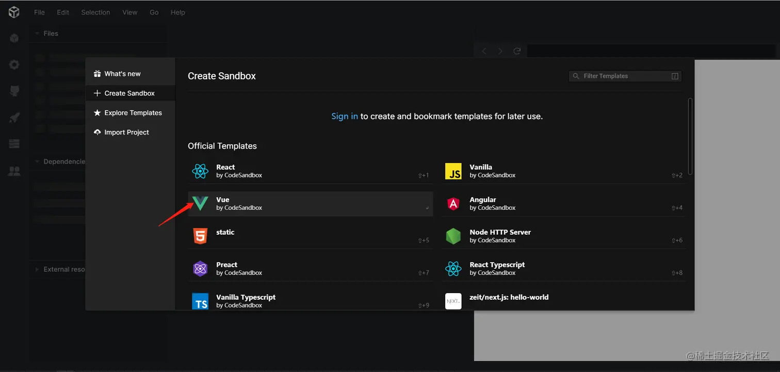The image size is (780, 372).
Task: Collapse the Files section
Action: (x=37, y=34)
